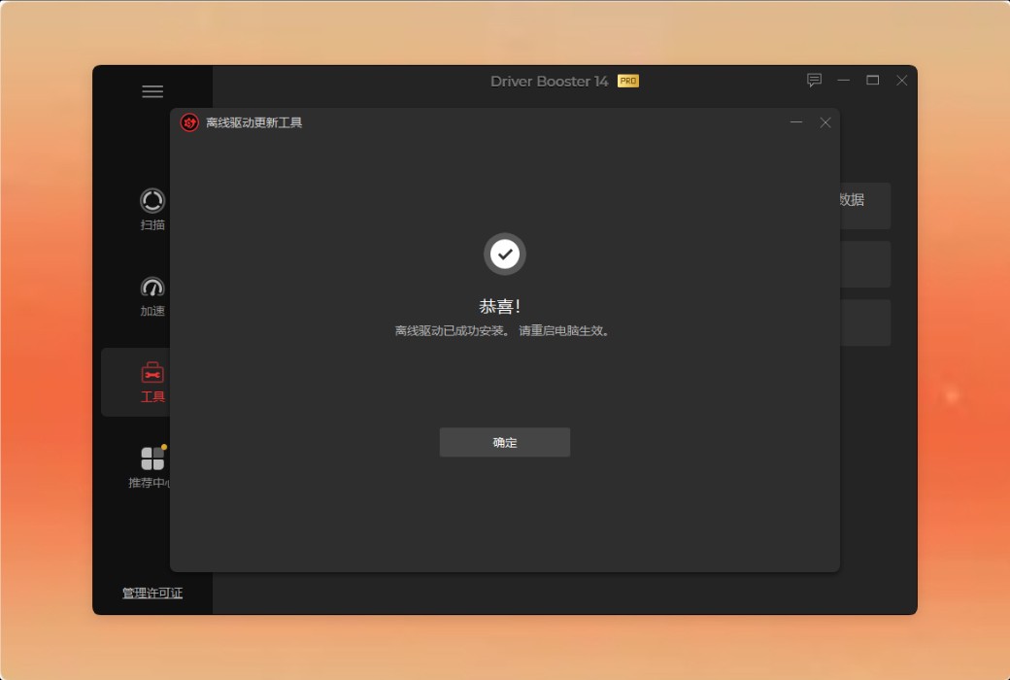Minimize the 离线驱动更新工具 dialog

796,121
